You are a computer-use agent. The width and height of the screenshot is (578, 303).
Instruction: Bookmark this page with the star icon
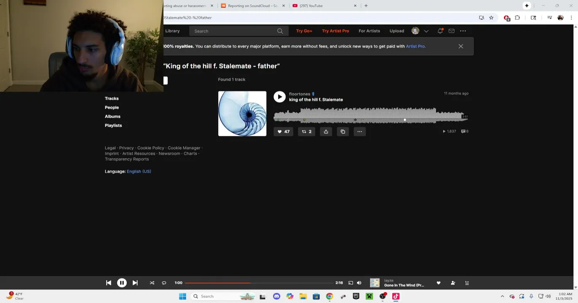(491, 18)
